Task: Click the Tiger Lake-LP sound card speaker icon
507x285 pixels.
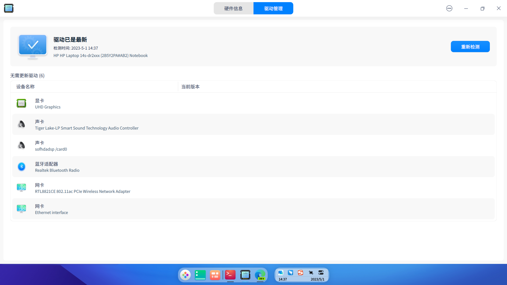Action: (x=21, y=124)
